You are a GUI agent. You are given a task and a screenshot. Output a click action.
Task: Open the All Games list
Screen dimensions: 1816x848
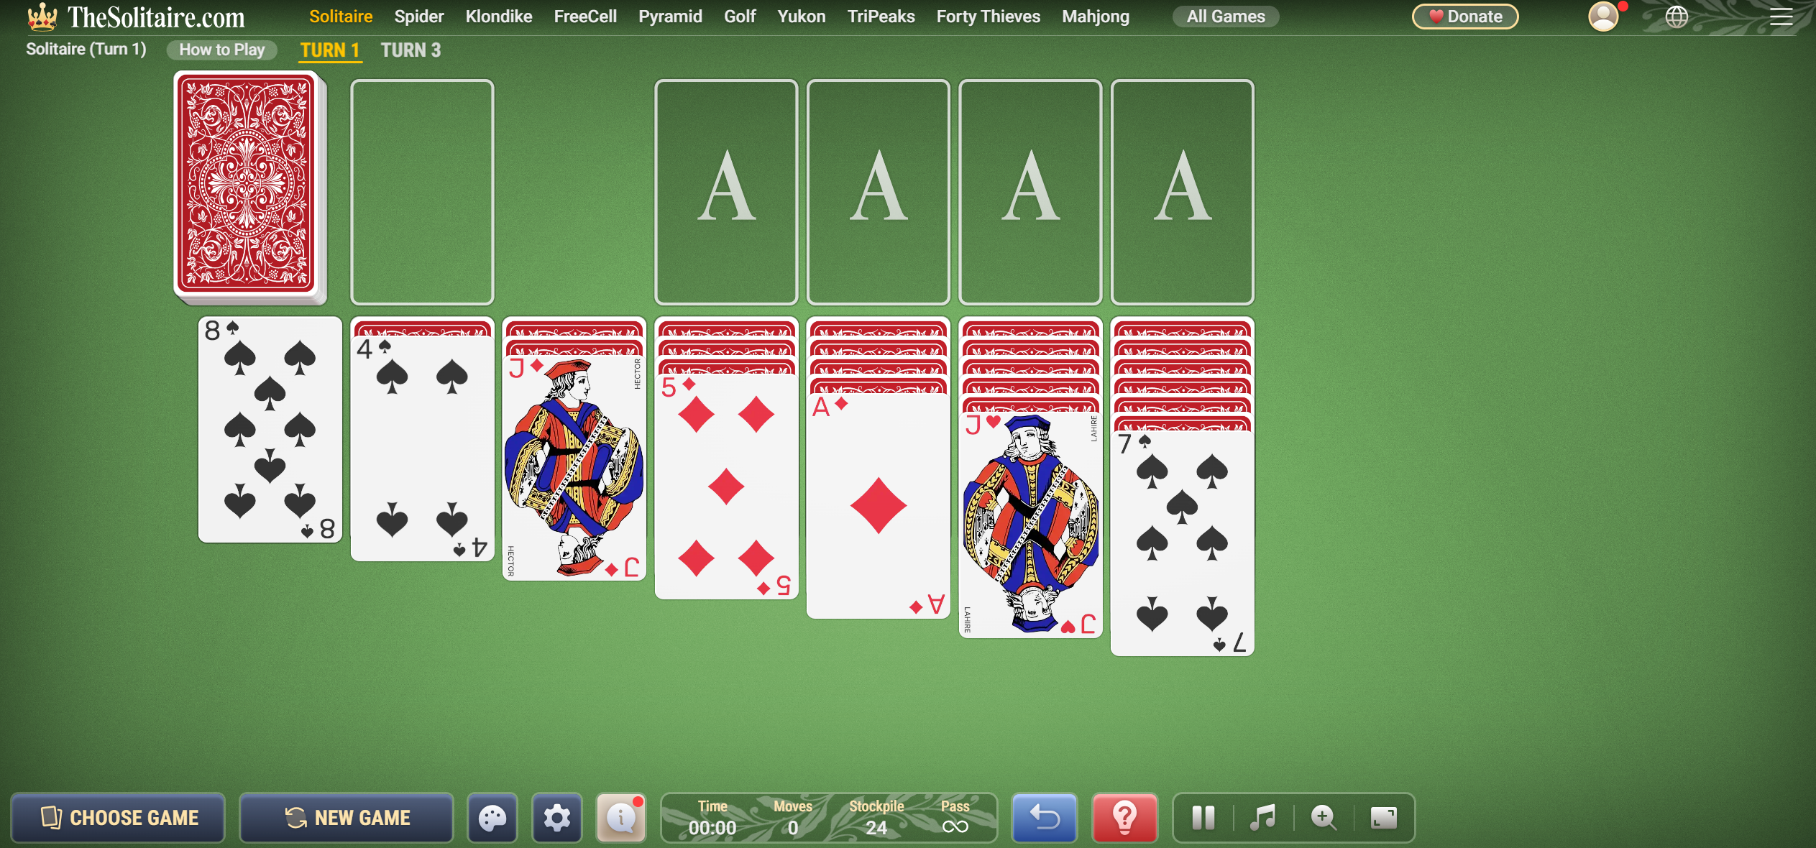pyautogui.click(x=1224, y=16)
